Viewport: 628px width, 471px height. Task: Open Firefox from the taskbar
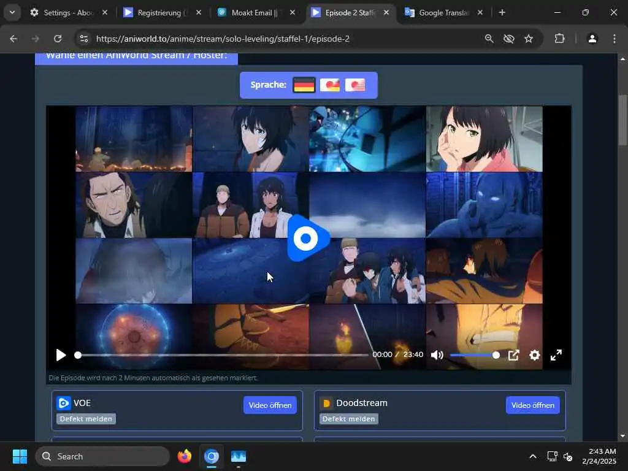pyautogui.click(x=184, y=456)
